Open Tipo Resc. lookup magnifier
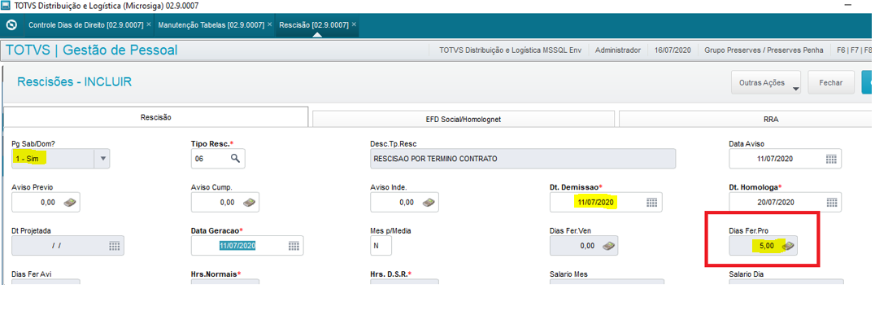 pyautogui.click(x=236, y=159)
